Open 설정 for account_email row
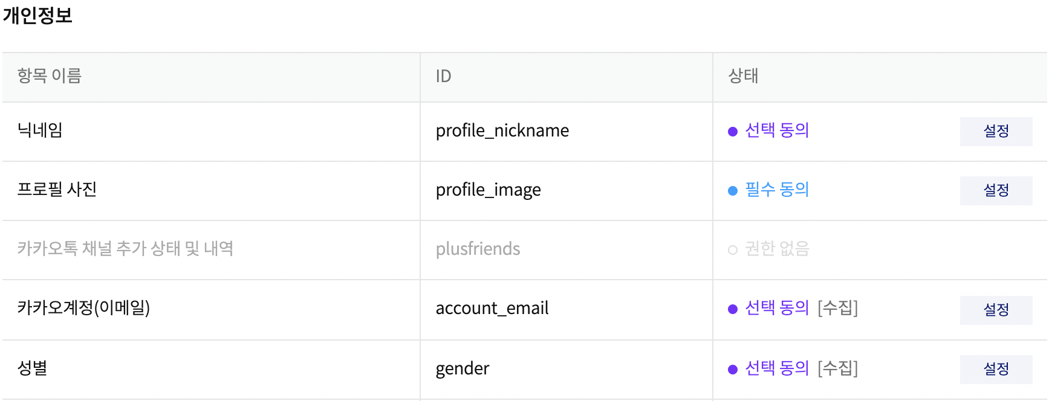Image resolution: width=1052 pixels, height=401 pixels. [x=996, y=310]
